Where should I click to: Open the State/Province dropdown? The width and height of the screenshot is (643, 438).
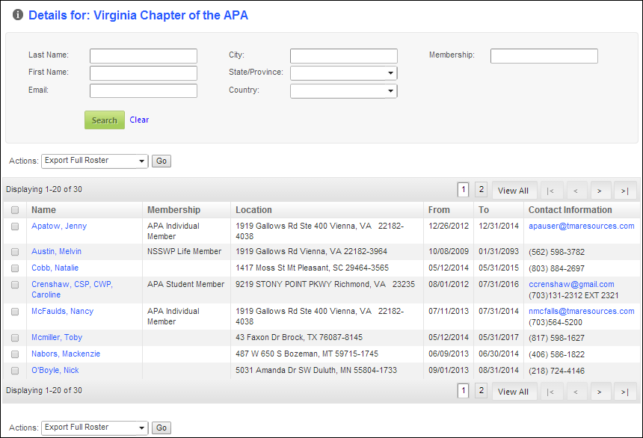tap(344, 73)
